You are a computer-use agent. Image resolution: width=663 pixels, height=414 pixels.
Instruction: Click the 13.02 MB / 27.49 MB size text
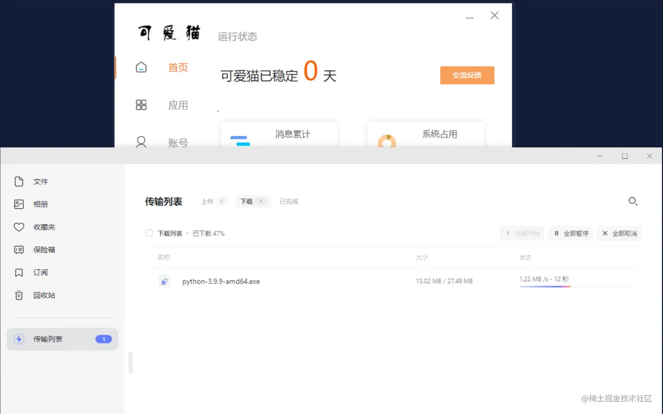(444, 281)
